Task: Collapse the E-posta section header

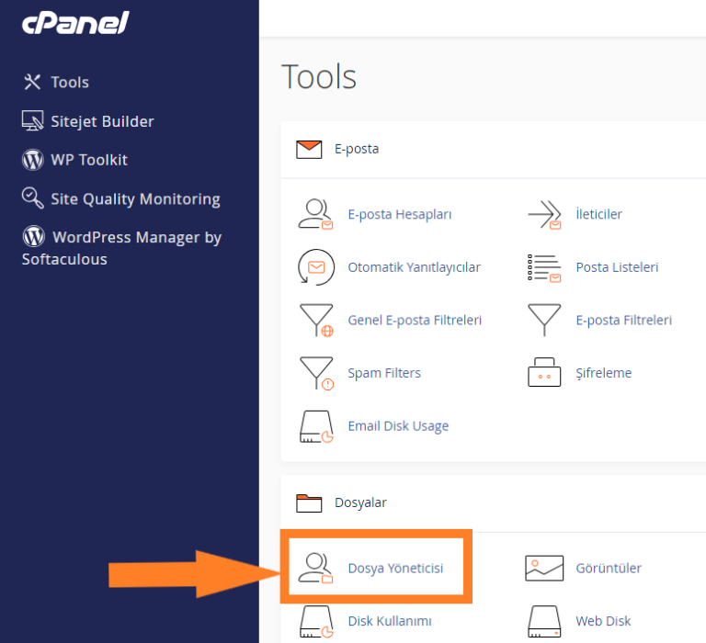Action: [357, 149]
